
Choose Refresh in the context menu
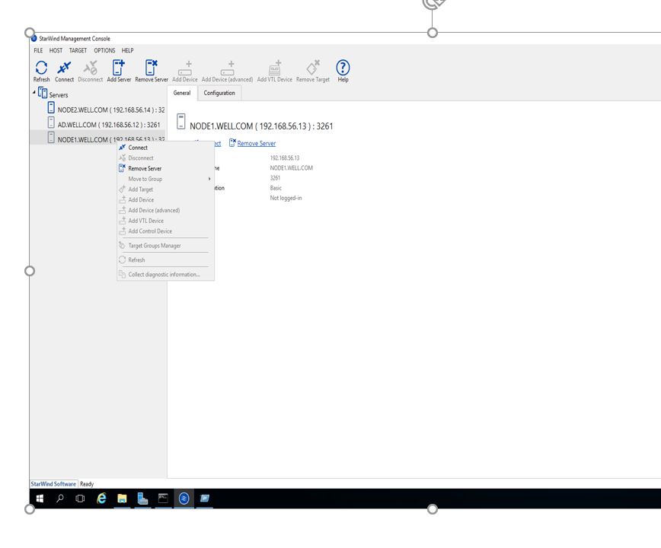click(x=165, y=260)
